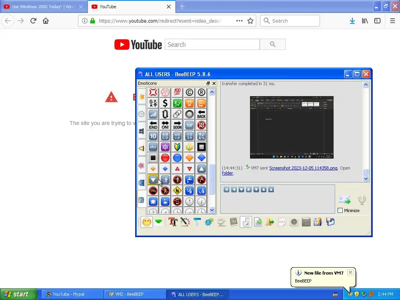This screenshot has height=300, width=400.
Task: Close the Emoticons panel
Action: (x=214, y=84)
